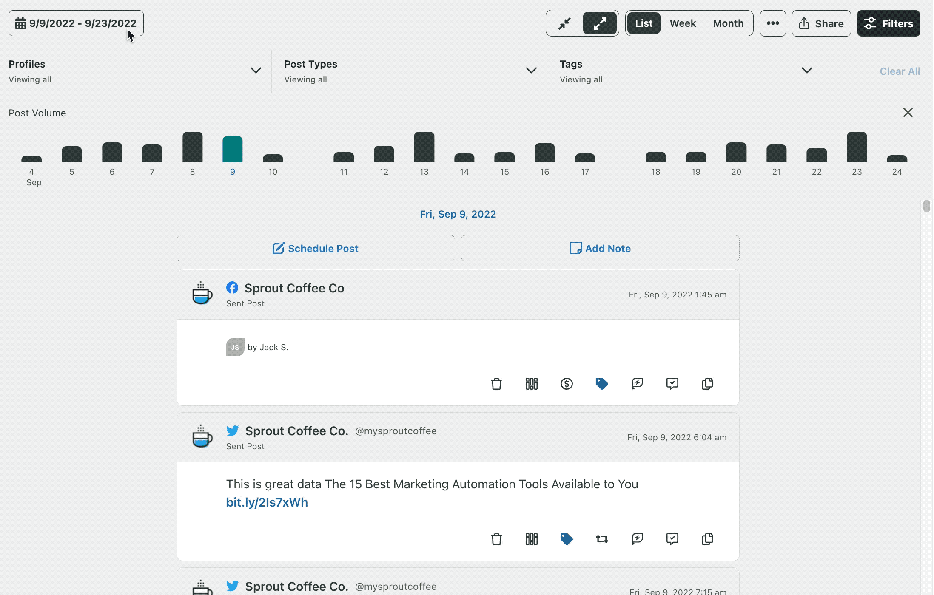Switch to the expanded view
The width and height of the screenshot is (934, 595).
coord(600,23)
